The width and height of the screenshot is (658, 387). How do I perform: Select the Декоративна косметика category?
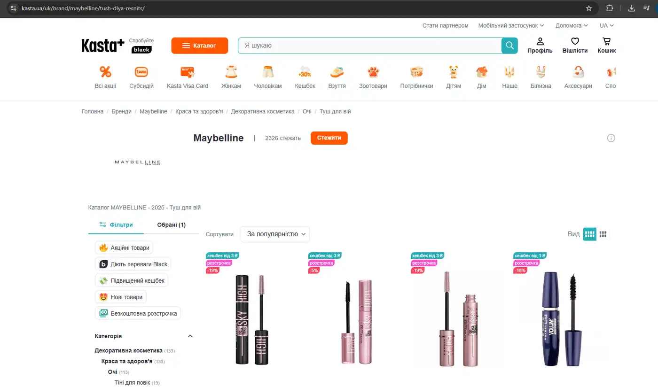click(128, 350)
